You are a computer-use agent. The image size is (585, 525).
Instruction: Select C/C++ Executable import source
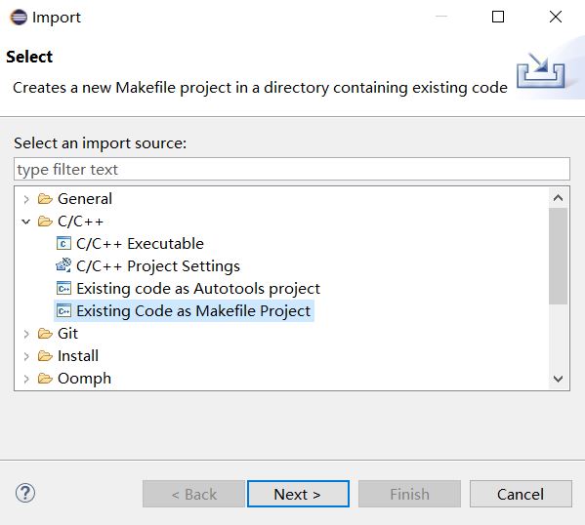pyautogui.click(x=140, y=244)
